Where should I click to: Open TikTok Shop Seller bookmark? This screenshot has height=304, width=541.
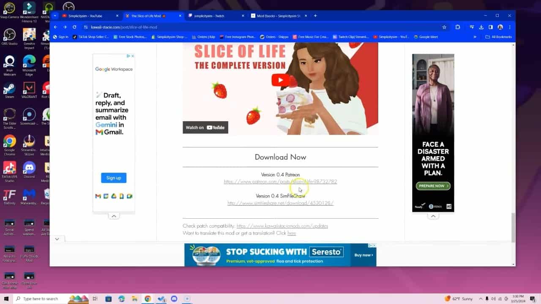coord(91,37)
